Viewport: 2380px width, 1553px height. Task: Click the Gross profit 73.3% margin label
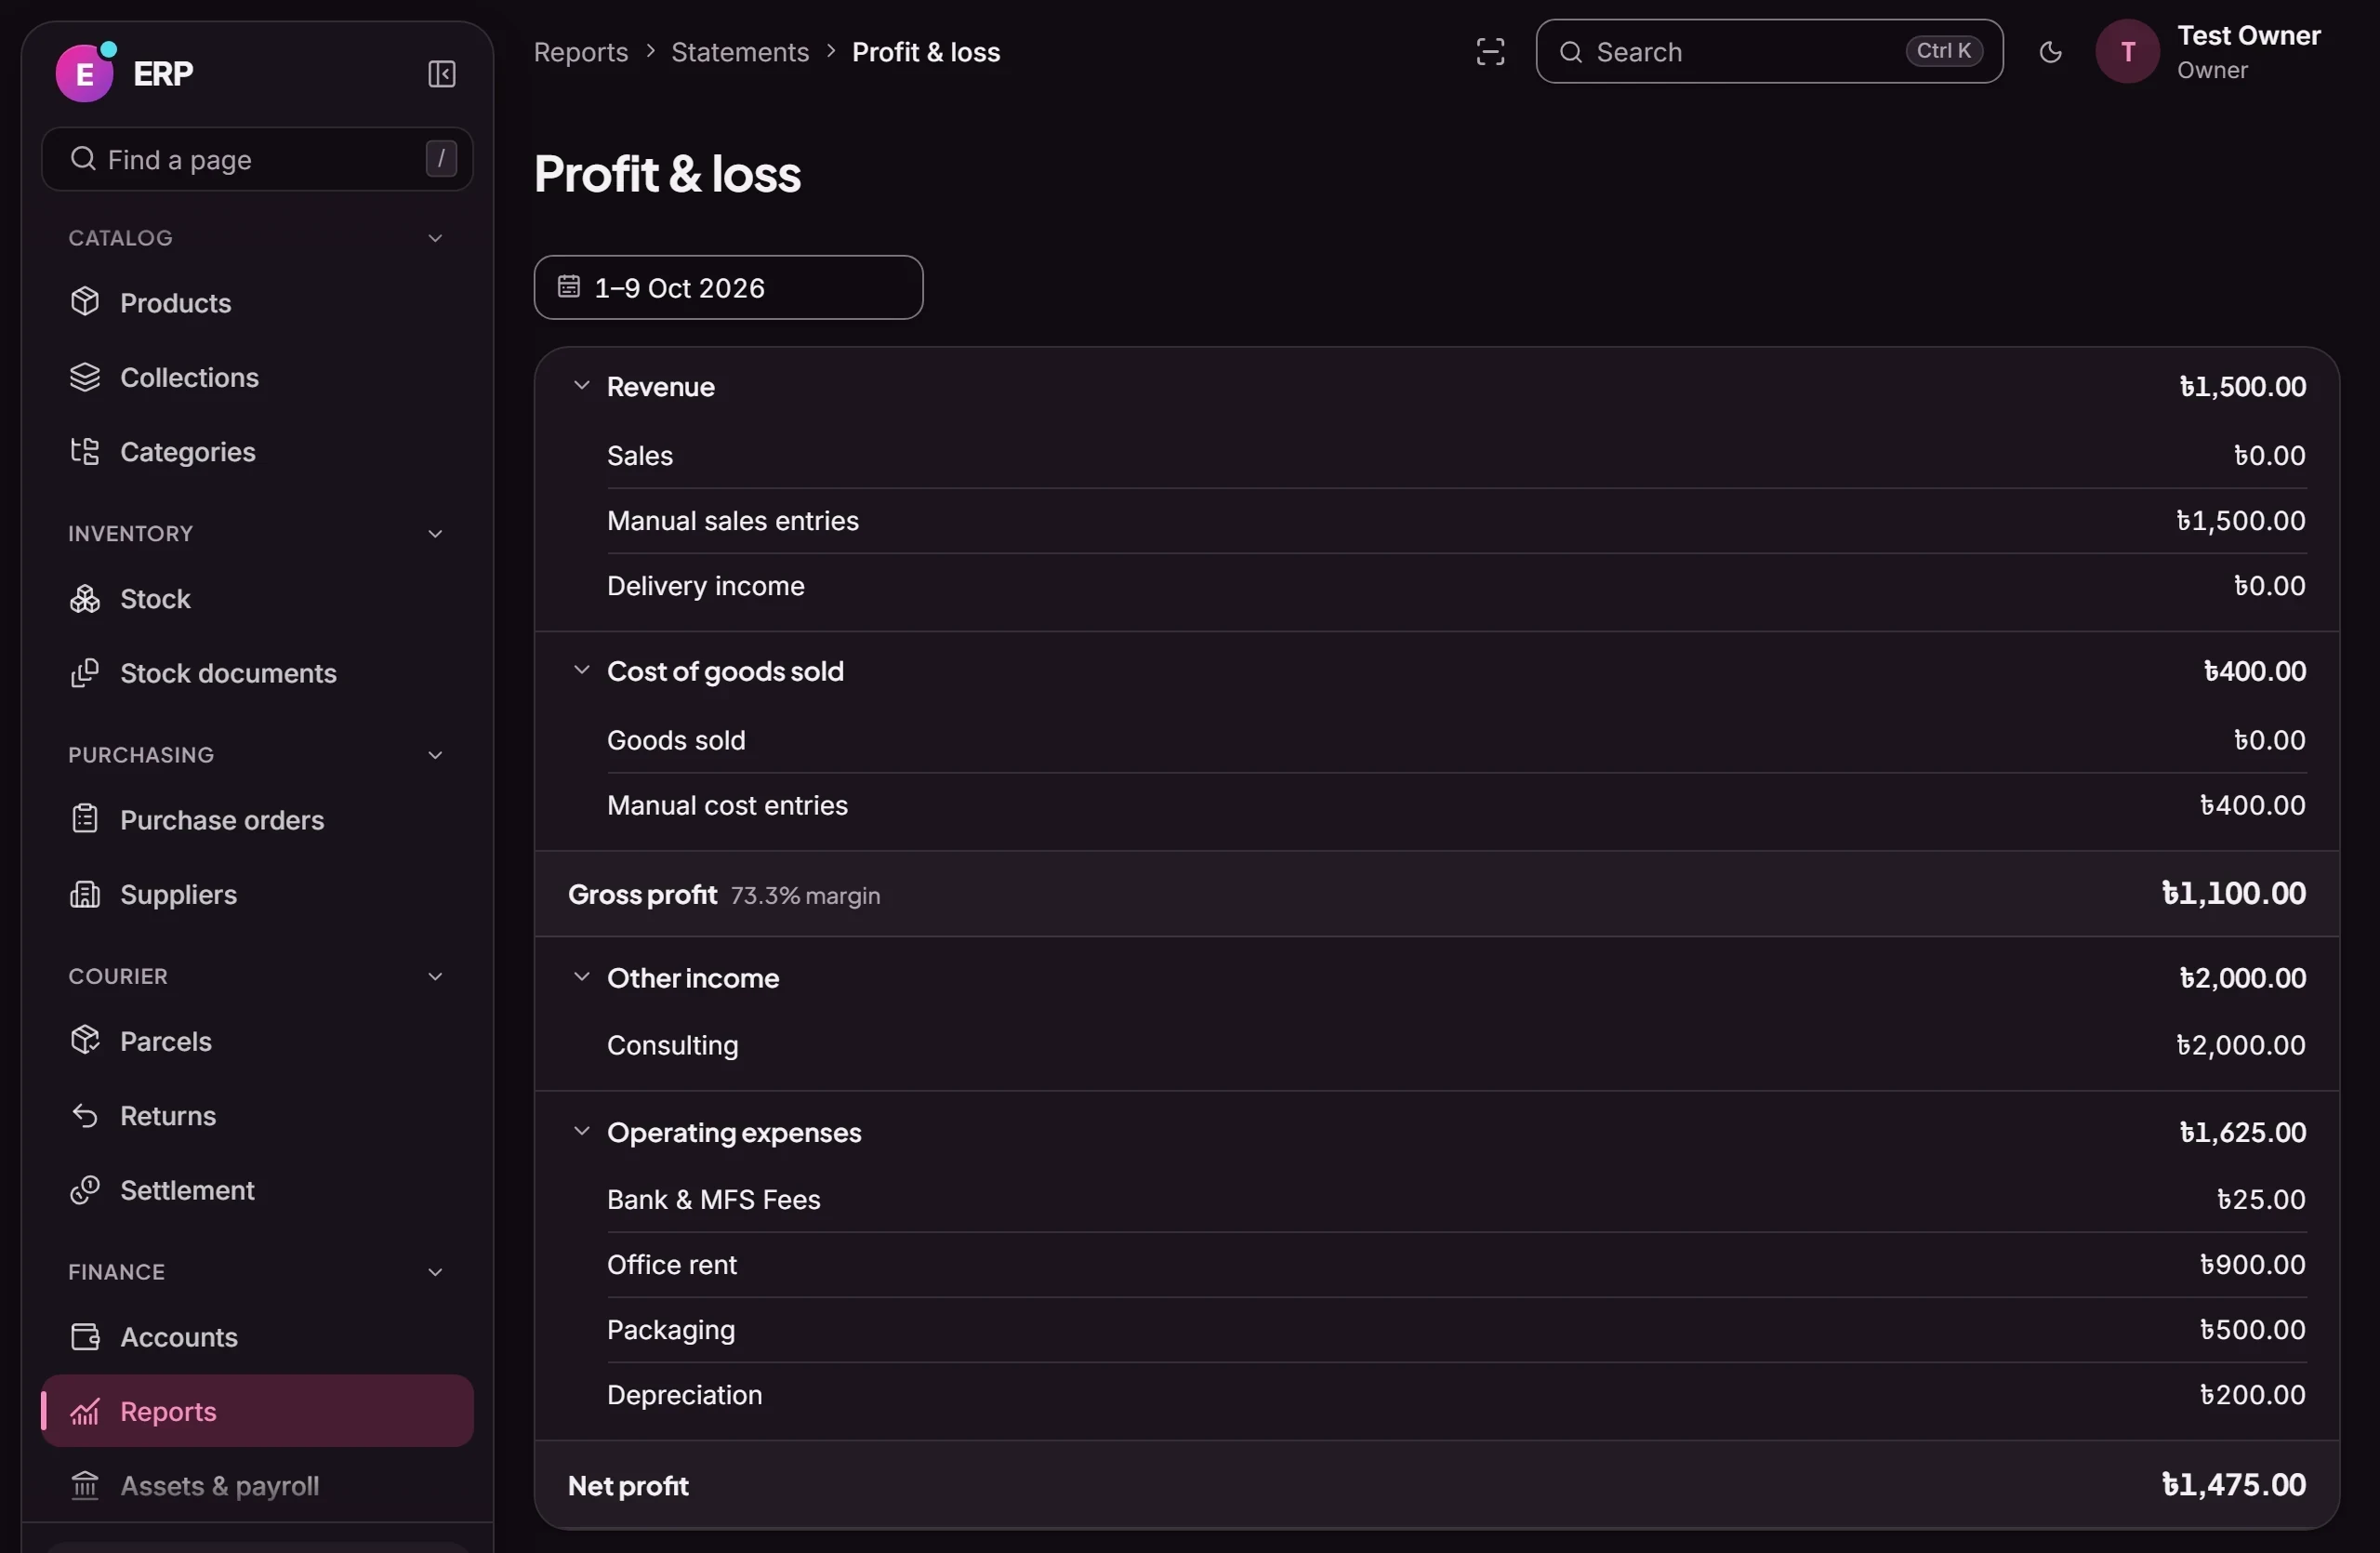805,896
